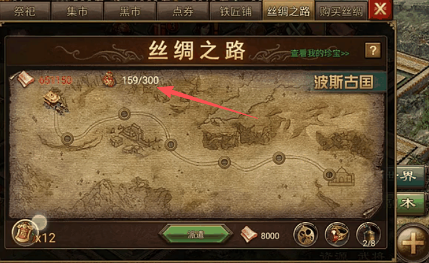
Task: Tap the red scroll icon beside 651150
Action: (x=25, y=79)
